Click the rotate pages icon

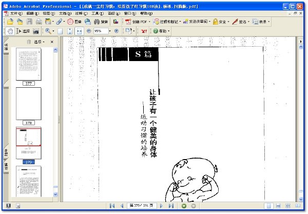(128, 31)
